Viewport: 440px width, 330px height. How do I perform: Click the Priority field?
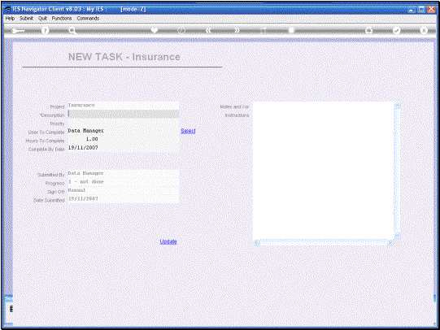pos(123,123)
